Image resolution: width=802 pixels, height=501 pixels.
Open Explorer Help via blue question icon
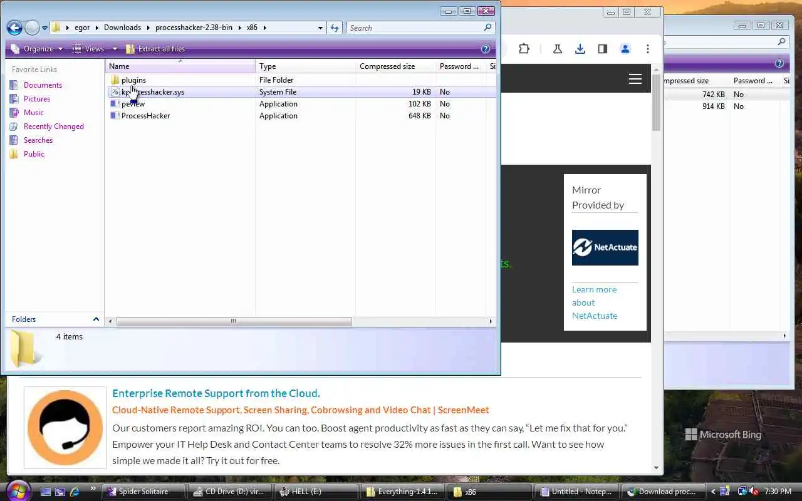pos(486,49)
